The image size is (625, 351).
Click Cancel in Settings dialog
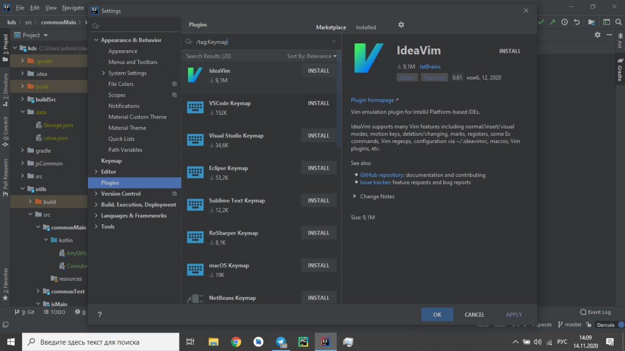click(x=474, y=314)
